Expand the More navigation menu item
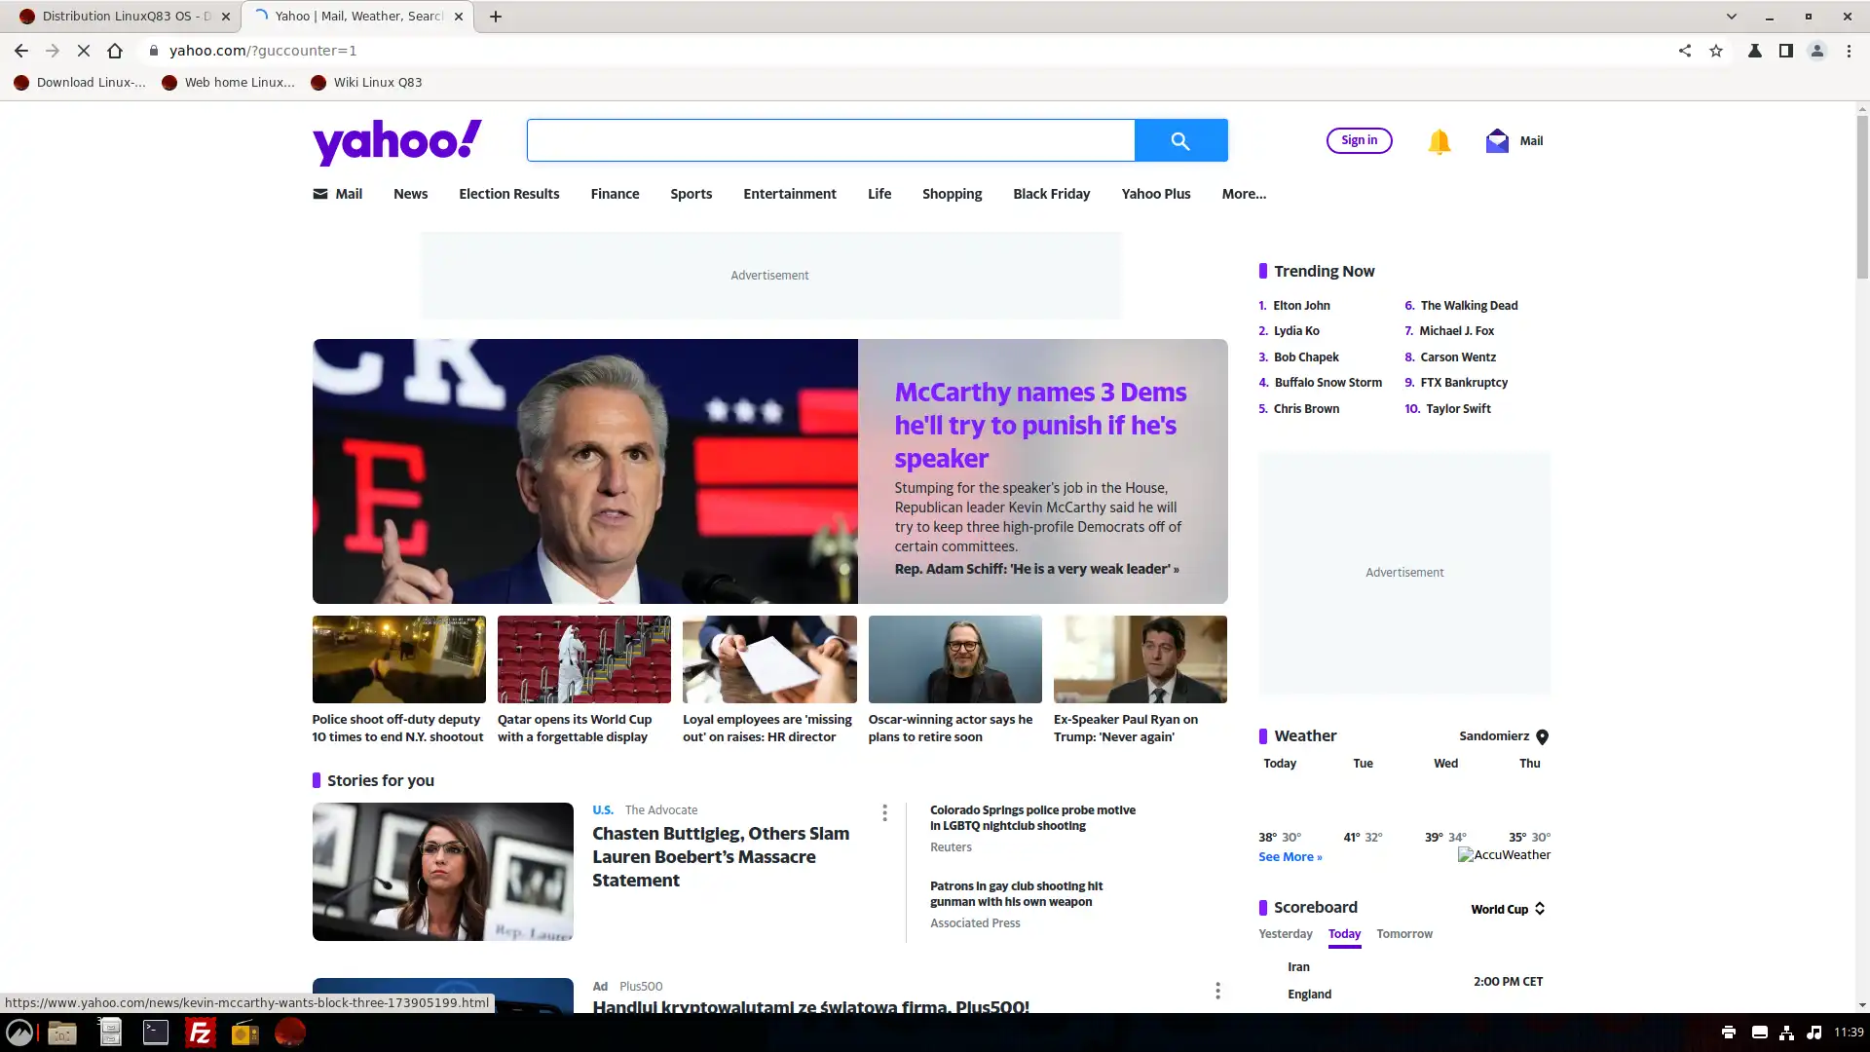The height and width of the screenshot is (1052, 1870). (x=1243, y=193)
